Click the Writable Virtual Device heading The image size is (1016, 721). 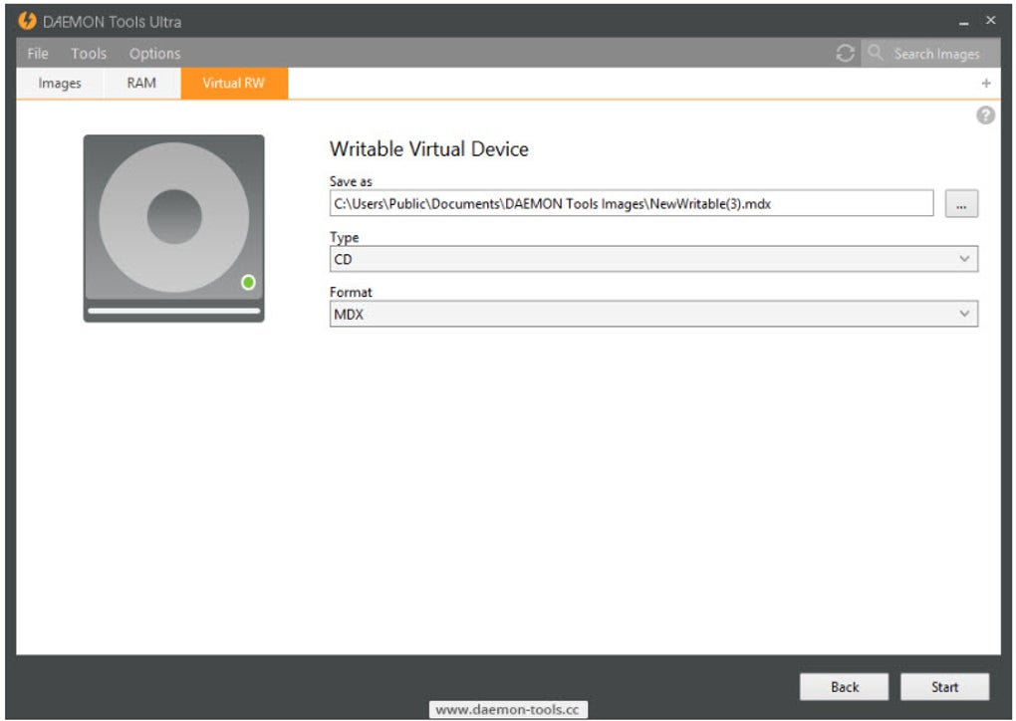pos(429,149)
